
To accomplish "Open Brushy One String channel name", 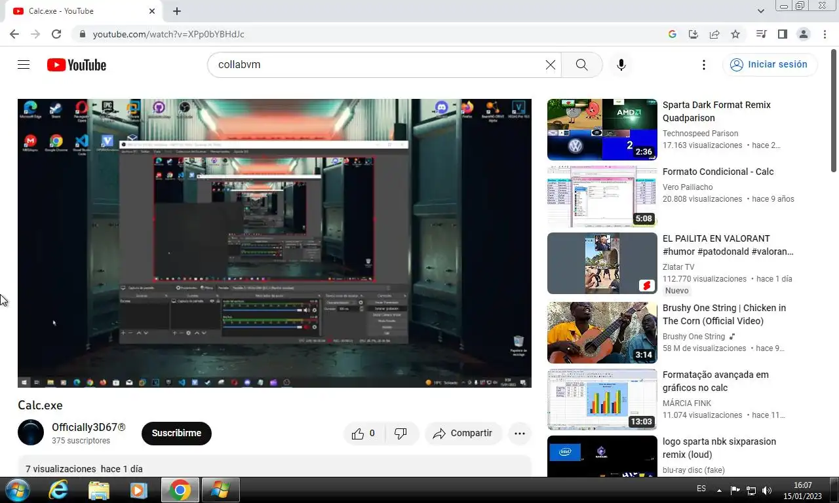I will click(x=693, y=337).
